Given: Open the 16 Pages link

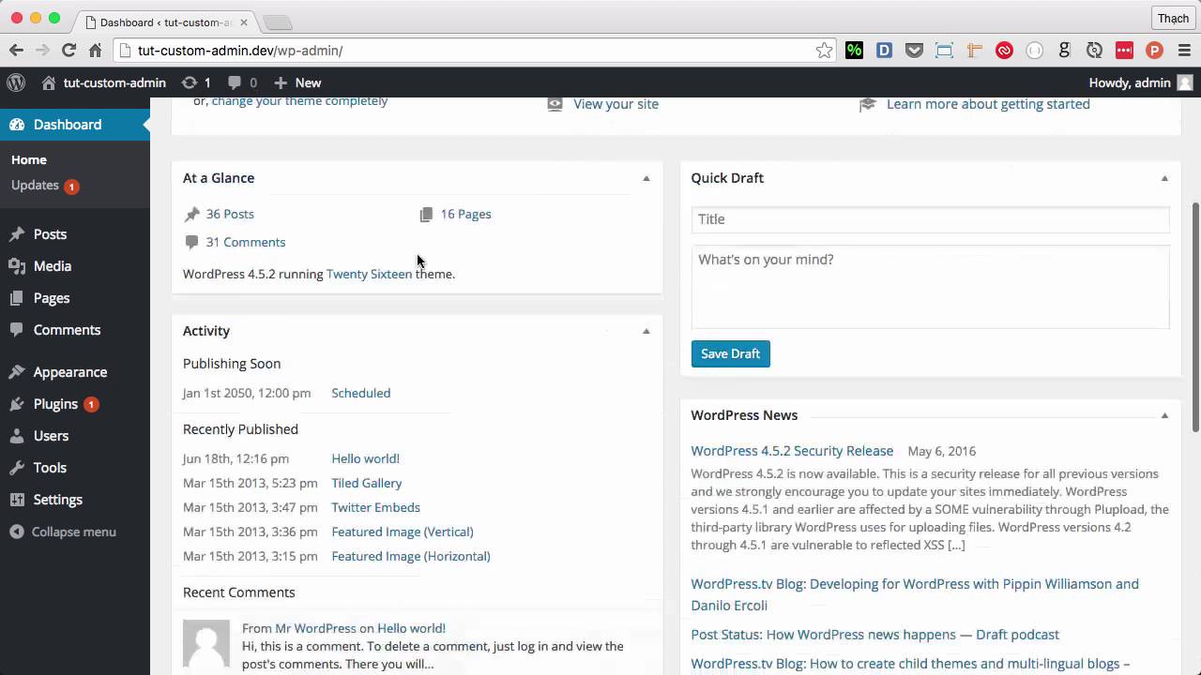Looking at the screenshot, I should point(465,214).
